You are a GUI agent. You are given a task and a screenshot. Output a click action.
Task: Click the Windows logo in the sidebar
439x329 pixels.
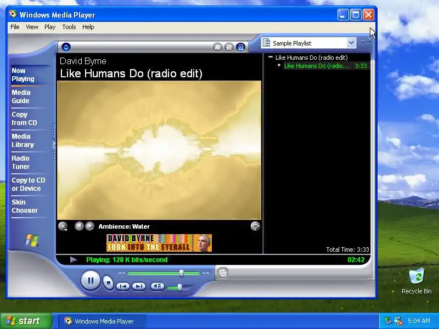pos(32,240)
